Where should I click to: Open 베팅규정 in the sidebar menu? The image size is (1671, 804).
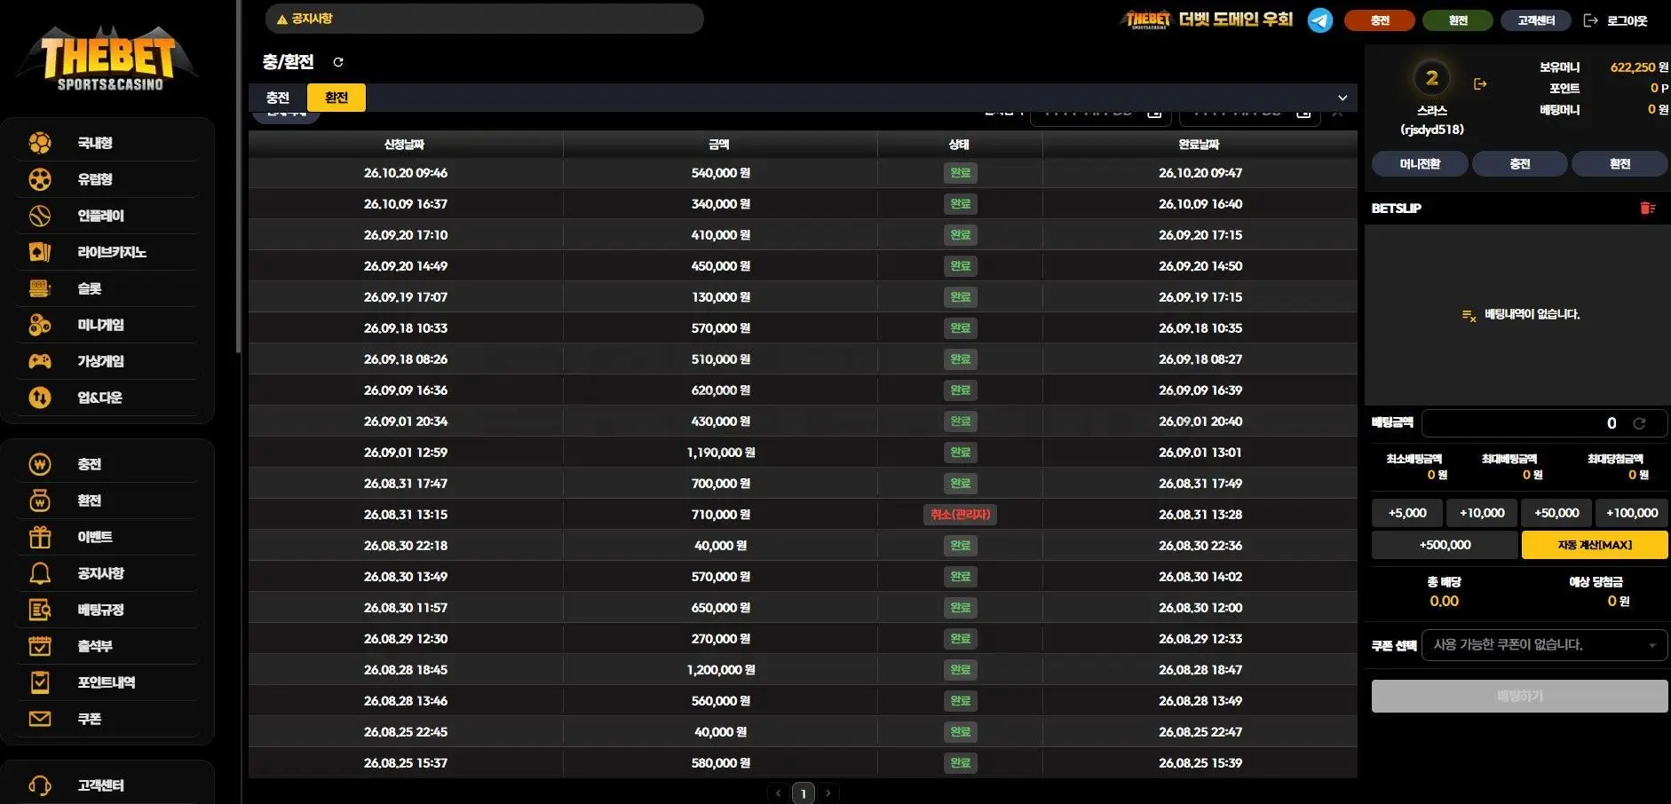(101, 610)
